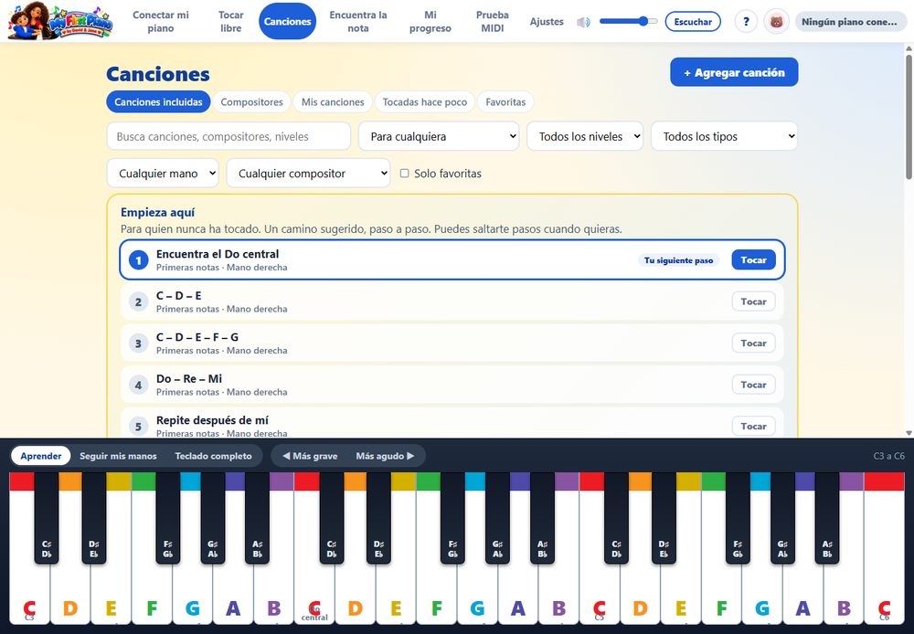Click Tocar for Encuentra el Do central
The width and height of the screenshot is (914, 634).
(754, 259)
